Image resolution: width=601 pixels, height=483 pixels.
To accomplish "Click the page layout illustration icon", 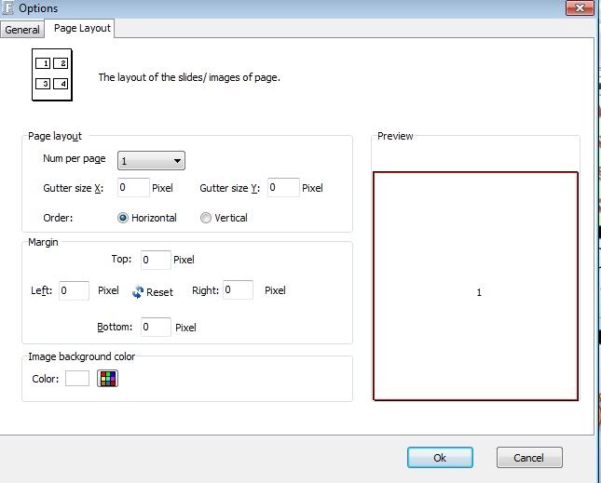I will pyautogui.click(x=52, y=74).
